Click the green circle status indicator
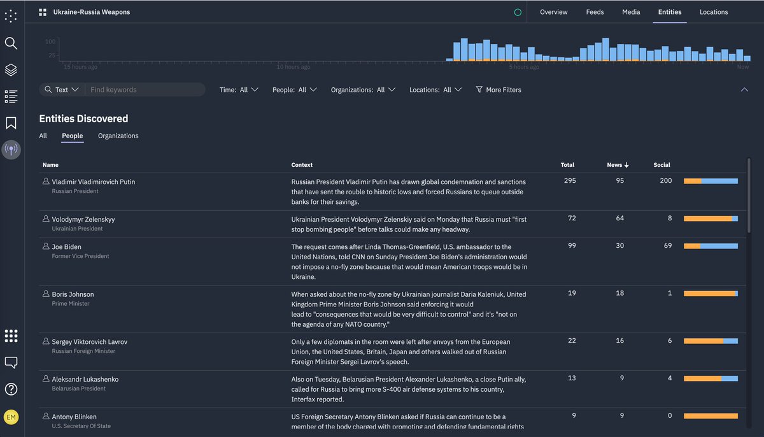 [518, 12]
